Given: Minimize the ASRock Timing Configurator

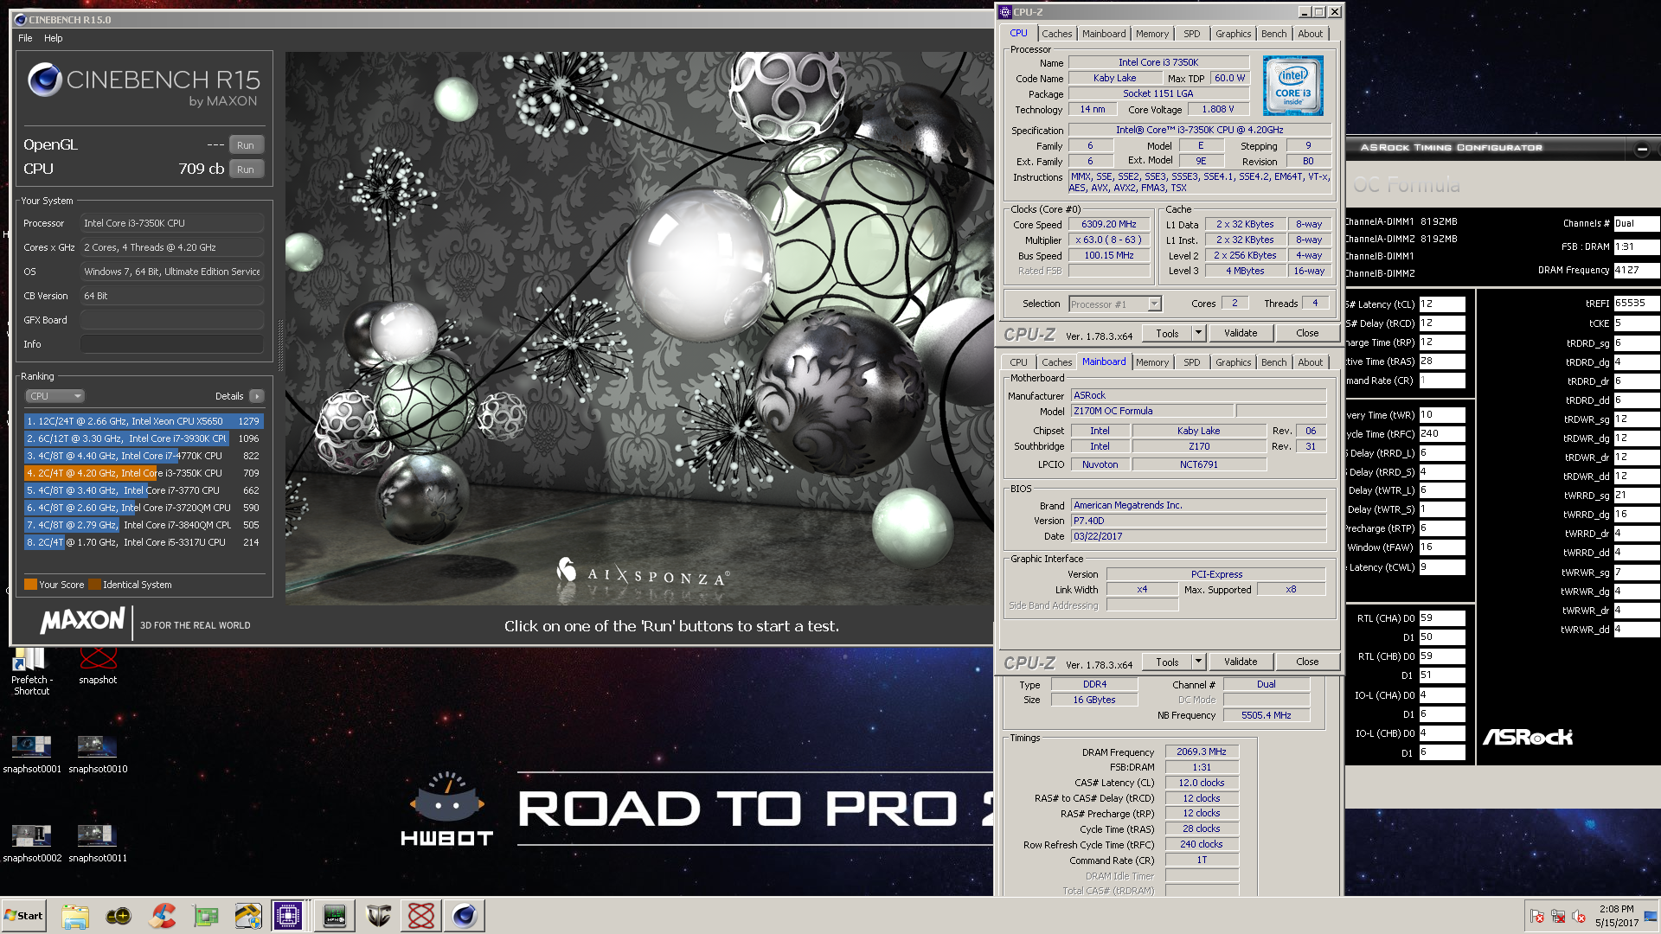Looking at the screenshot, I should [1642, 149].
